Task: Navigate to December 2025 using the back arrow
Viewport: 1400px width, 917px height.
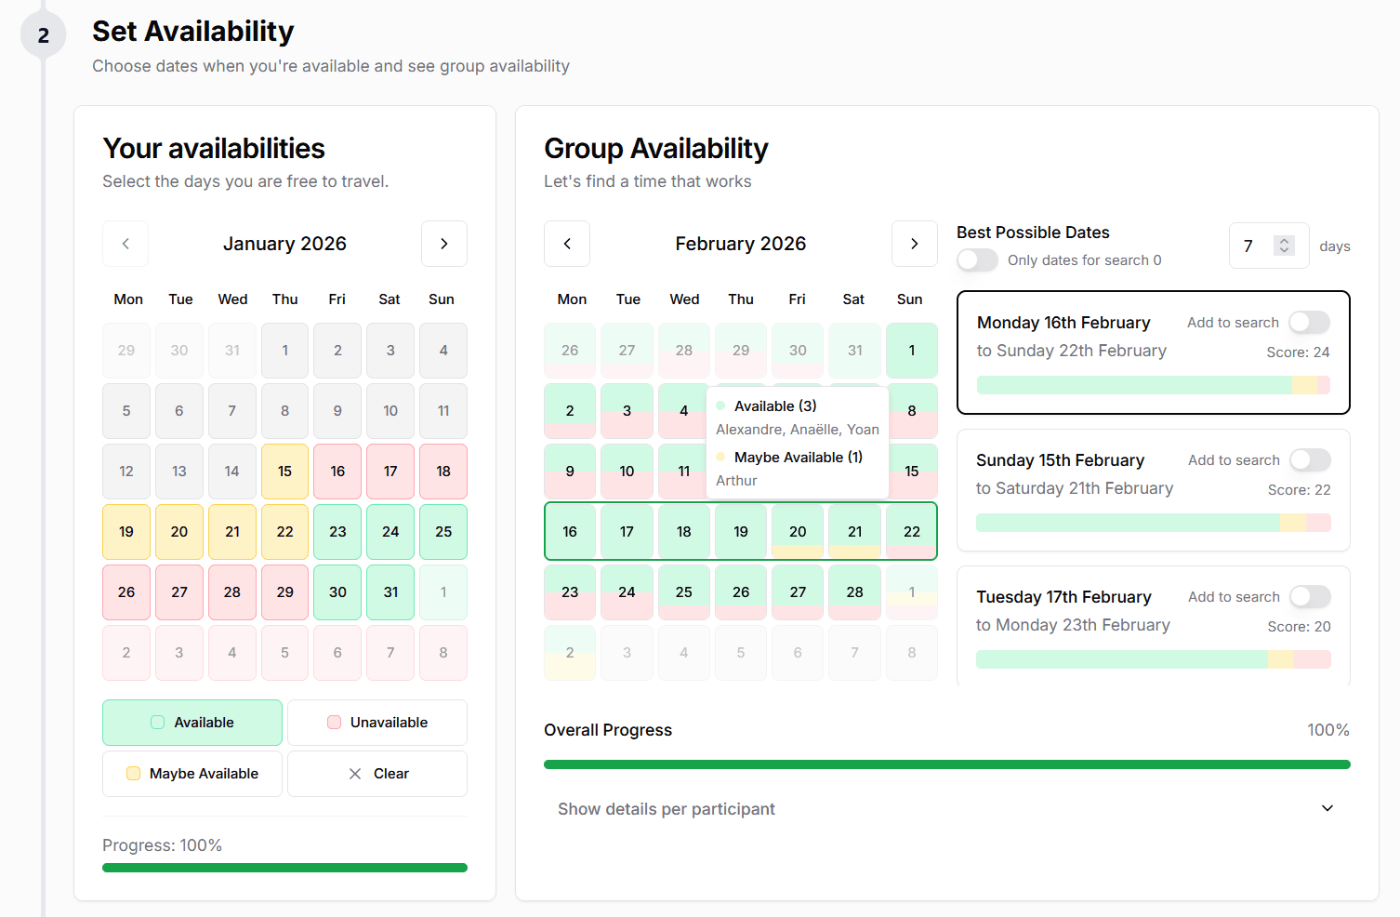Action: tap(125, 244)
